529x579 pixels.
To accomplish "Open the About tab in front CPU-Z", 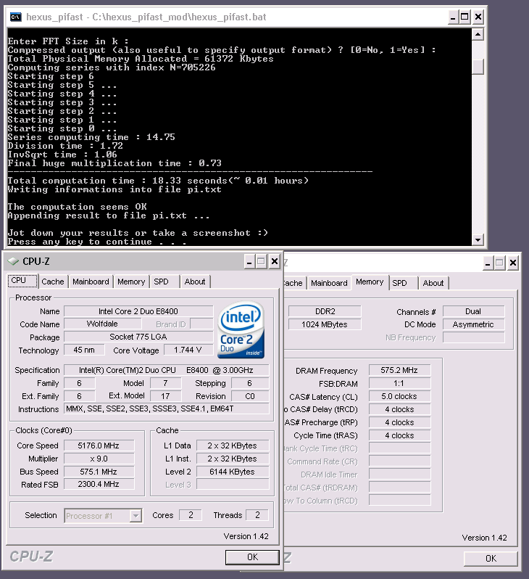I will pyautogui.click(x=195, y=282).
